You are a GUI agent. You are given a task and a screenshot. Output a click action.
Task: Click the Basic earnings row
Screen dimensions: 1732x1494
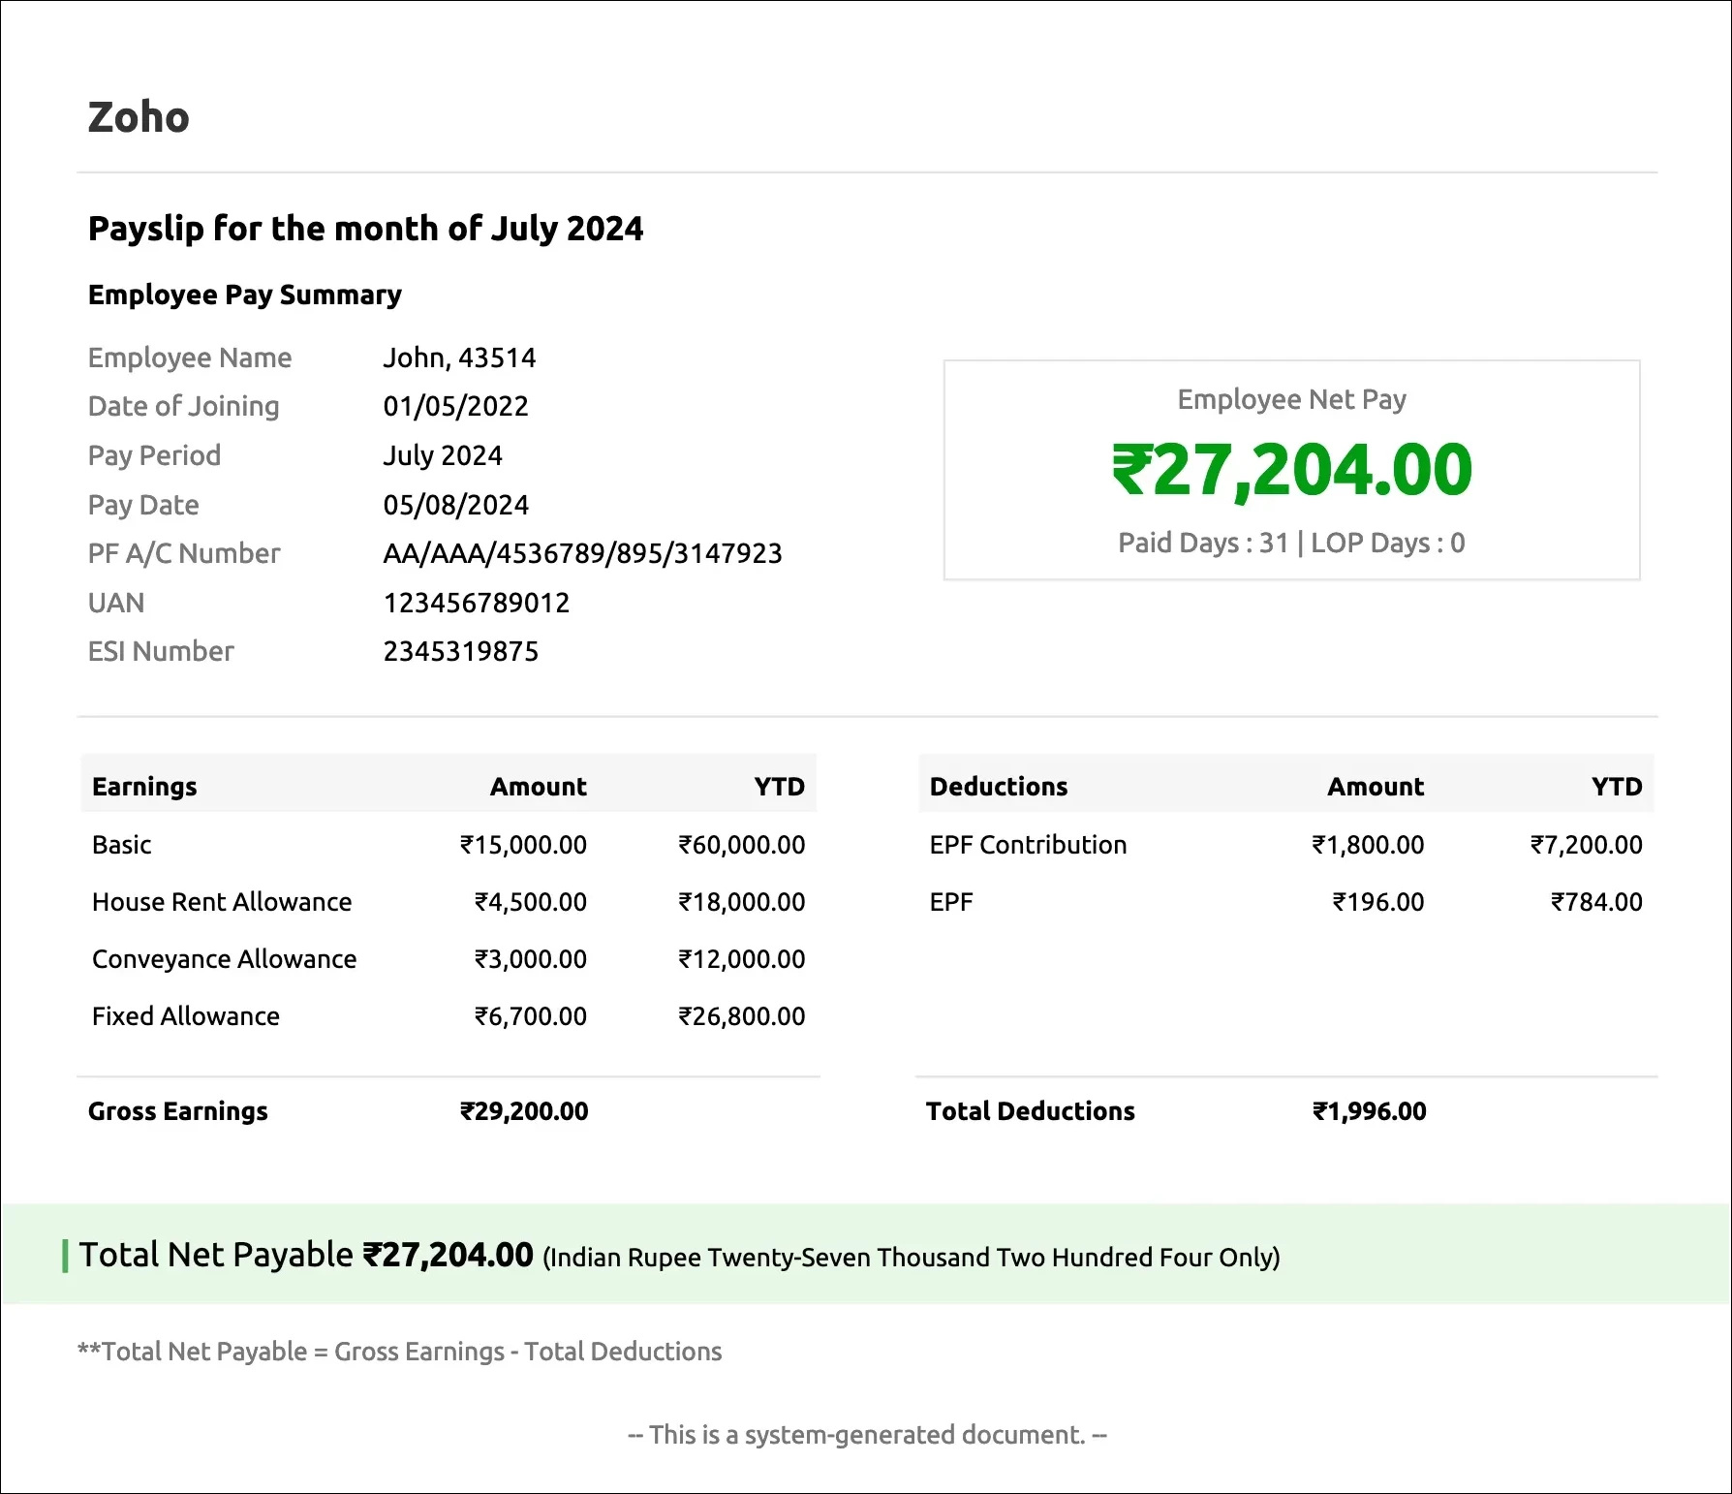(x=121, y=844)
